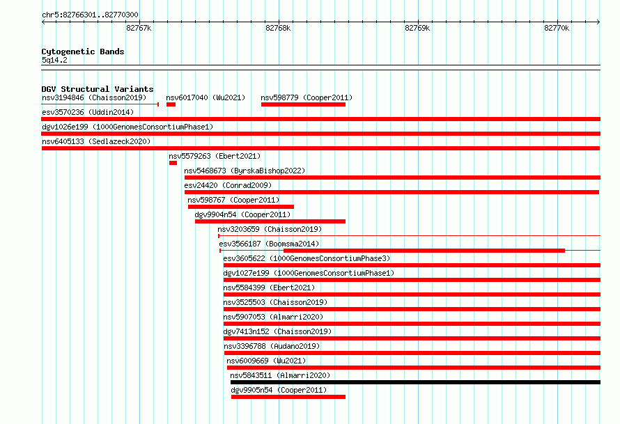
Task: Select the red bar under nsv3396788
Action: (412, 353)
